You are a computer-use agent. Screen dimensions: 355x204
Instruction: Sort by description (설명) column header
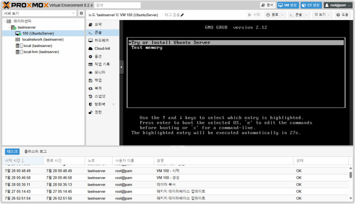tap(224, 160)
